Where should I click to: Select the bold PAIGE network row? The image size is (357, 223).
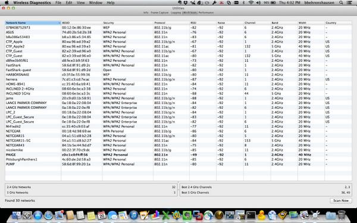click(x=178, y=155)
